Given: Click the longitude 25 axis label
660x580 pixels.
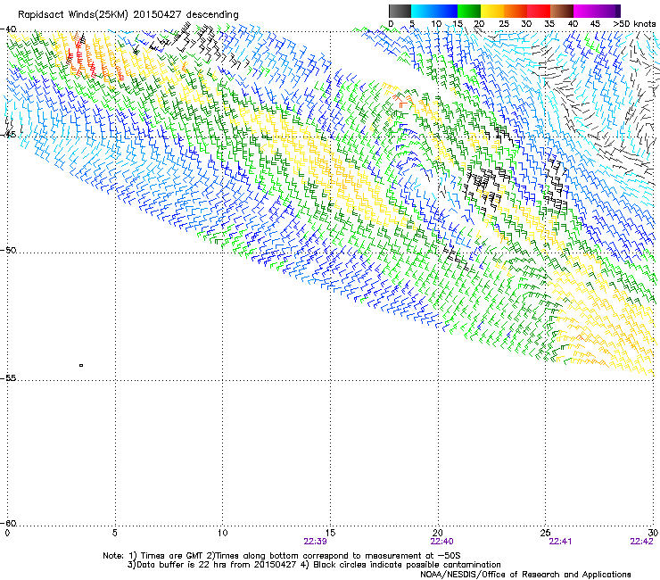Looking at the screenshot, I should pos(545,533).
